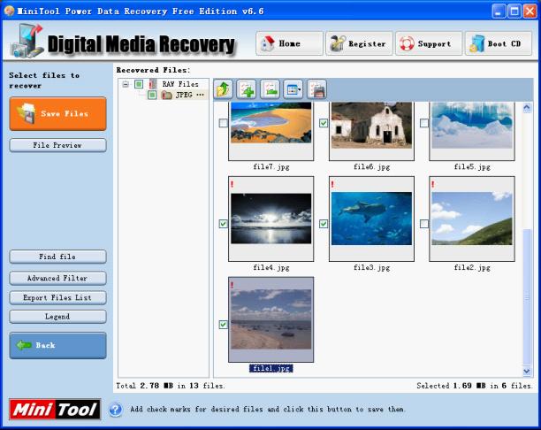Viewport: 541px width, 430px height.
Task: Click the file7.jpg file name
Action: pyautogui.click(x=271, y=167)
